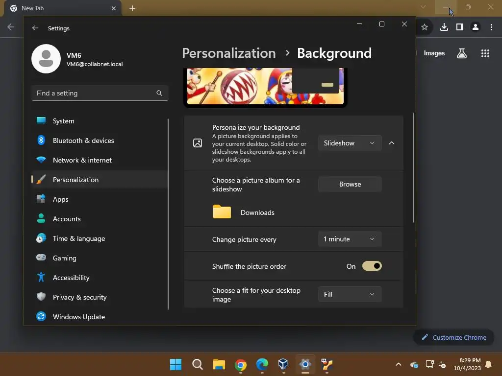The width and height of the screenshot is (502, 376).
Task: Open the Google apps grid icon
Action: (x=485, y=53)
